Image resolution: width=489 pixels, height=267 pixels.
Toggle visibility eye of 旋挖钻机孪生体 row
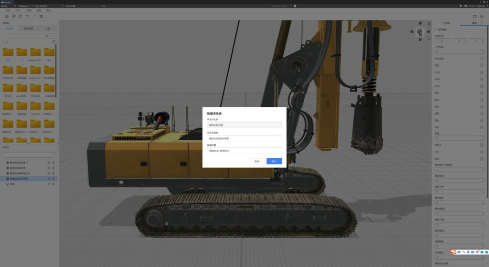tap(49, 168)
